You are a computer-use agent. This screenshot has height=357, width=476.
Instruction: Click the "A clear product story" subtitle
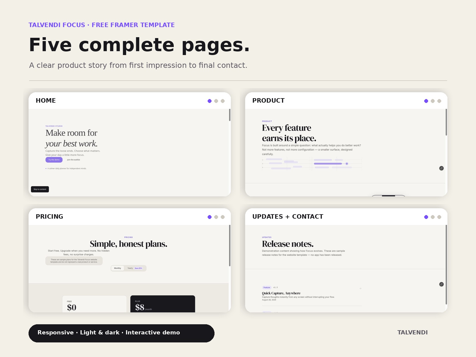[138, 65]
